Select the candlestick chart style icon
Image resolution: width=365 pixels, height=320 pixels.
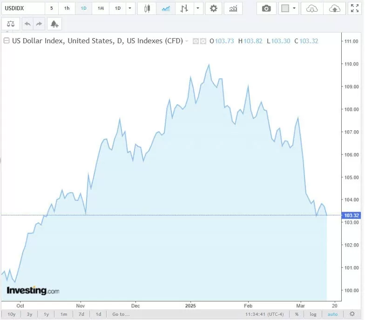click(x=148, y=8)
